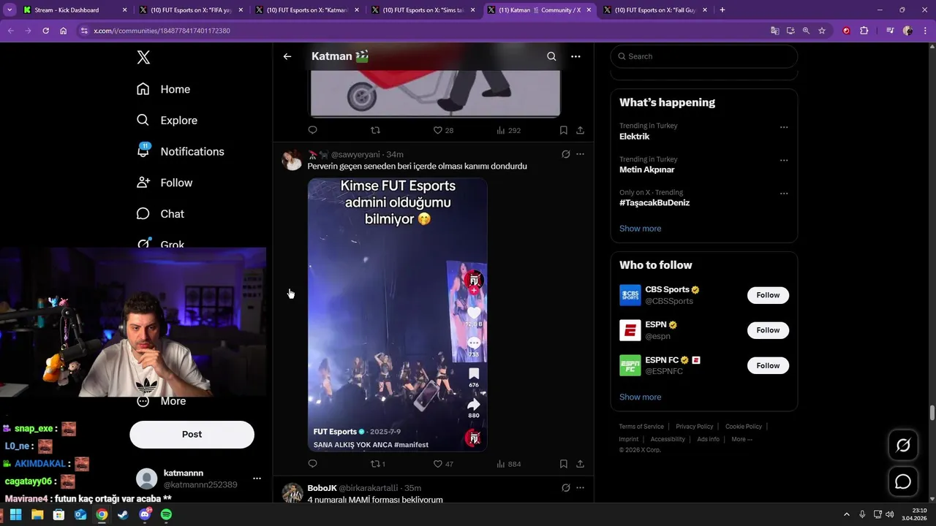Open the sawyeryani profile avatar
Screen dimensions: 936x526
[x=292, y=160]
